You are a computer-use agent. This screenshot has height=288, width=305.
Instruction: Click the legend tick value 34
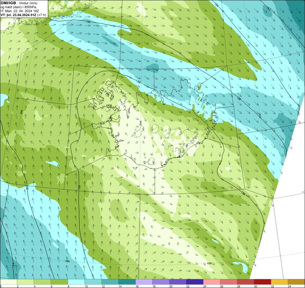[289, 286]
